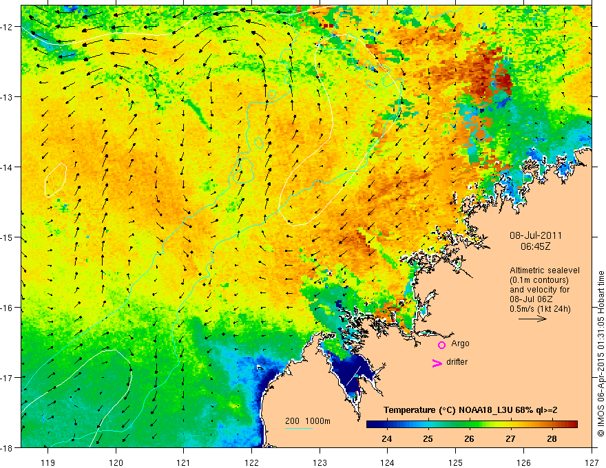Click colorbar tick label '28'
Screen dimensions: 606x468
[552, 438]
